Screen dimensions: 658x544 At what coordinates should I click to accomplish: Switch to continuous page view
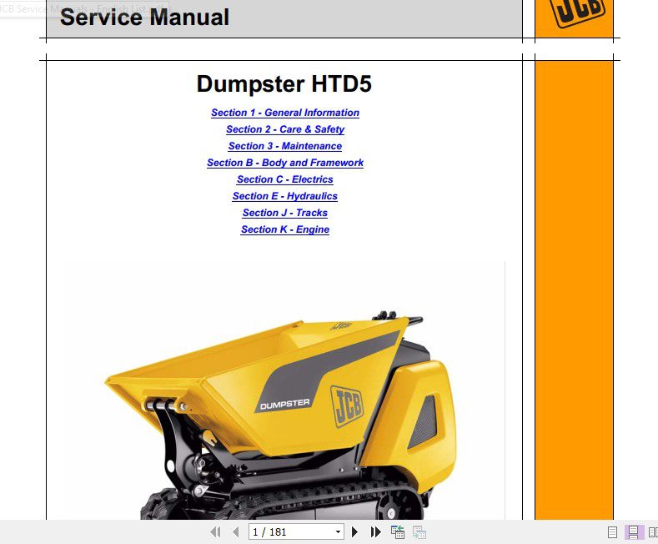tap(634, 532)
